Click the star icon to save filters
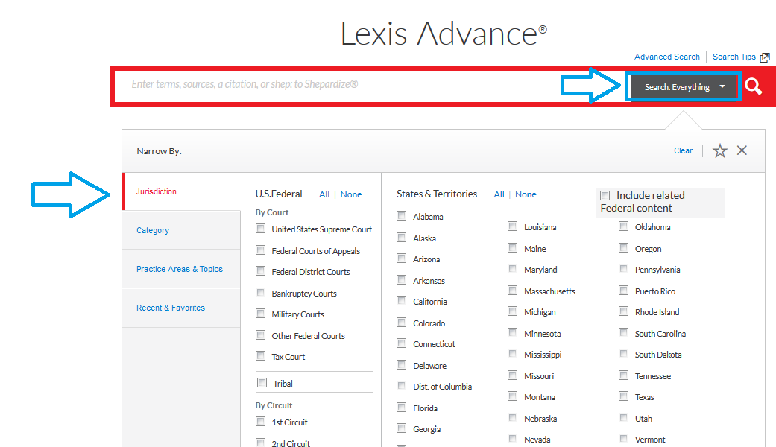Image resolution: width=776 pixels, height=447 pixels. [x=720, y=150]
